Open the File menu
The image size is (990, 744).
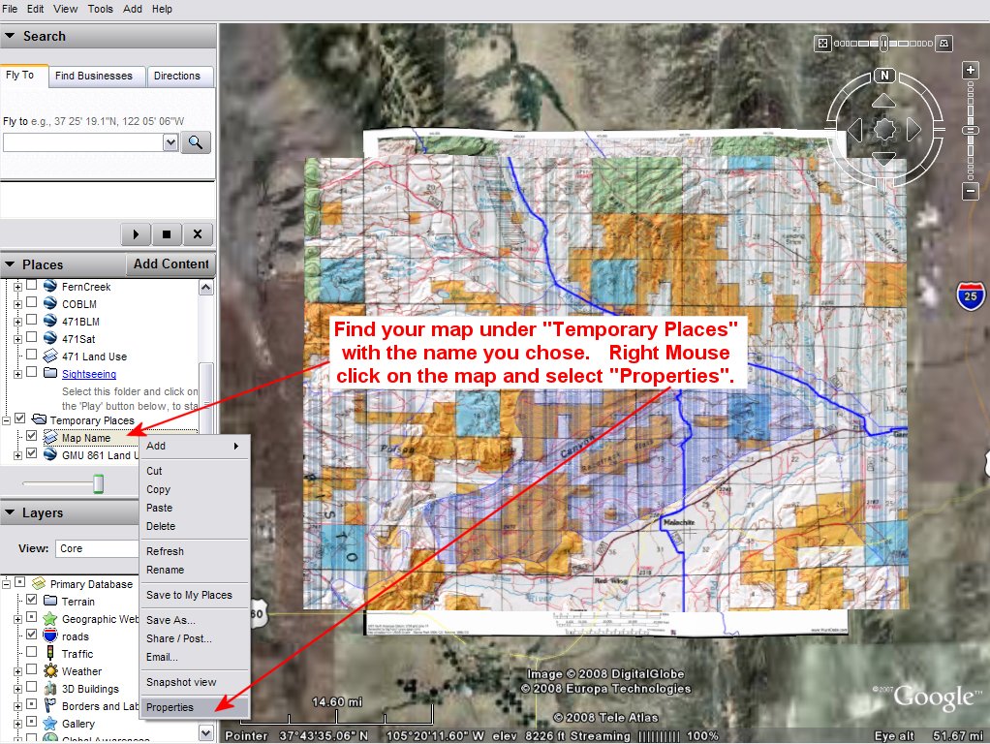pyautogui.click(x=10, y=9)
